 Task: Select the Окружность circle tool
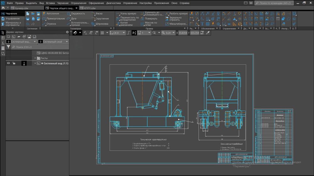tap(77, 14)
